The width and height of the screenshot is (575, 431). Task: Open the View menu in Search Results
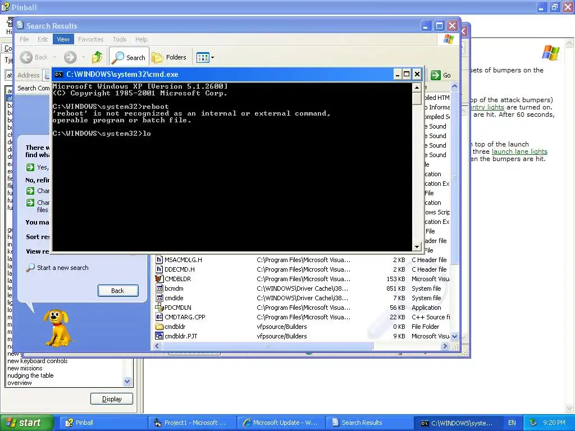click(x=63, y=39)
